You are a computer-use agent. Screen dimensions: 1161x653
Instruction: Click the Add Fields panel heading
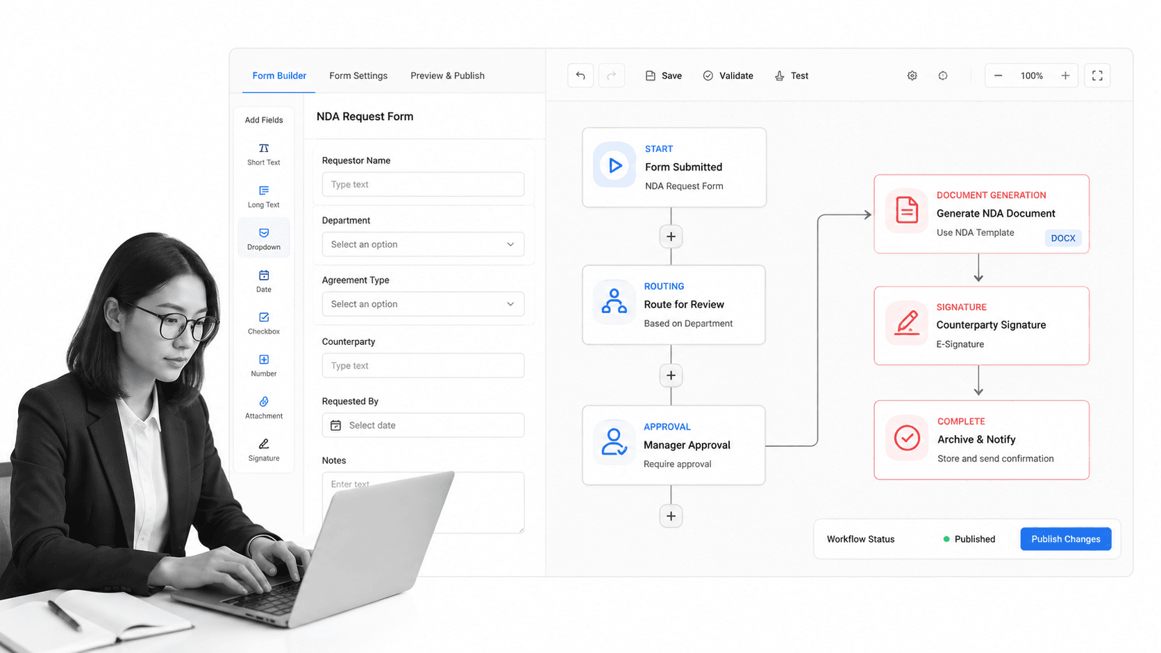pos(264,120)
